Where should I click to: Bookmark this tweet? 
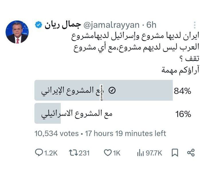[175, 153]
